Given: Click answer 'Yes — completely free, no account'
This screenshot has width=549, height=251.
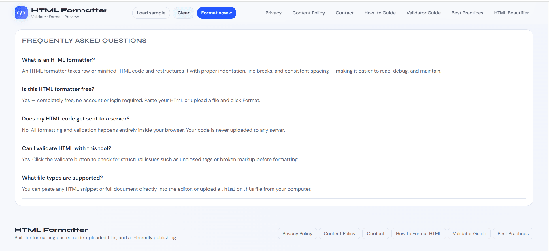Looking at the screenshot, I should (141, 100).
